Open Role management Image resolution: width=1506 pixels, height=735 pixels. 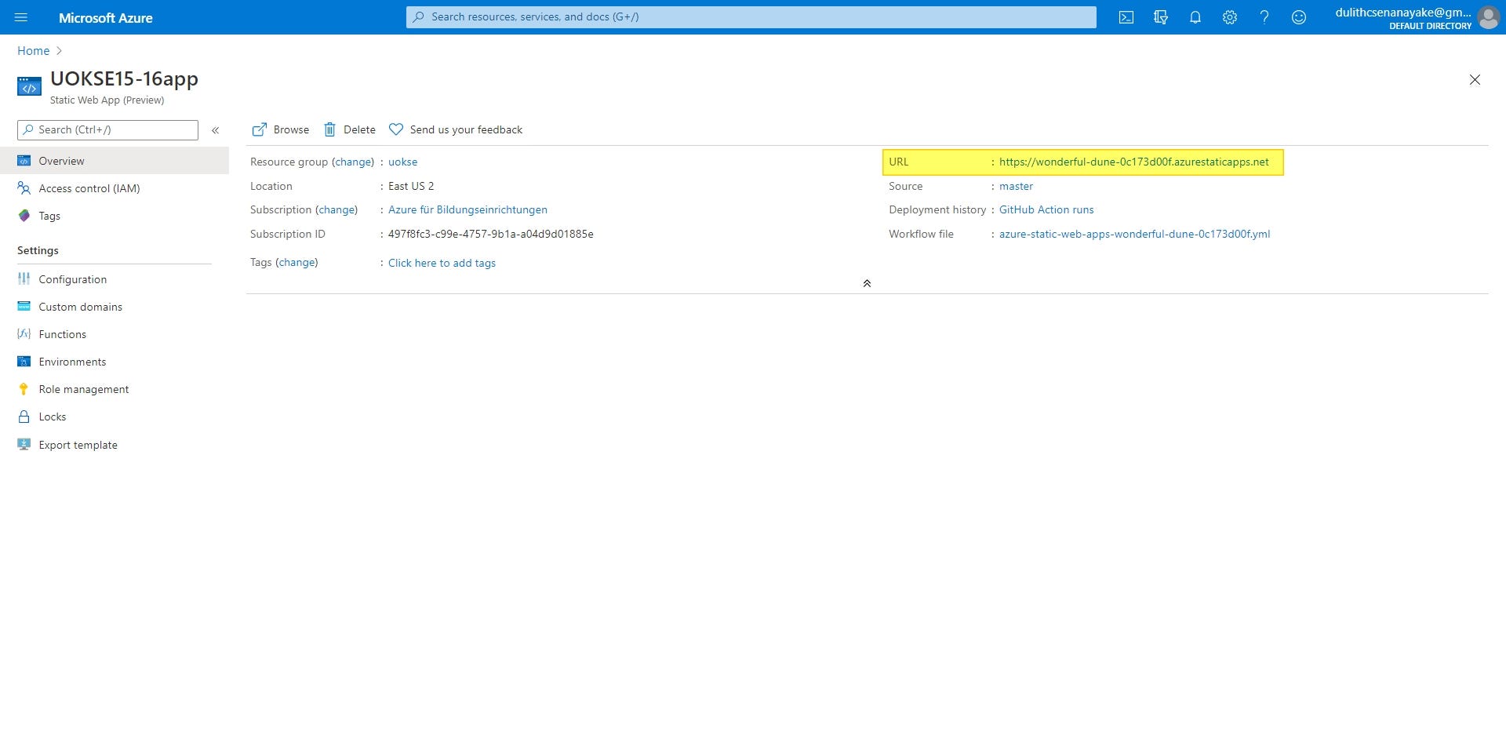(115, 389)
